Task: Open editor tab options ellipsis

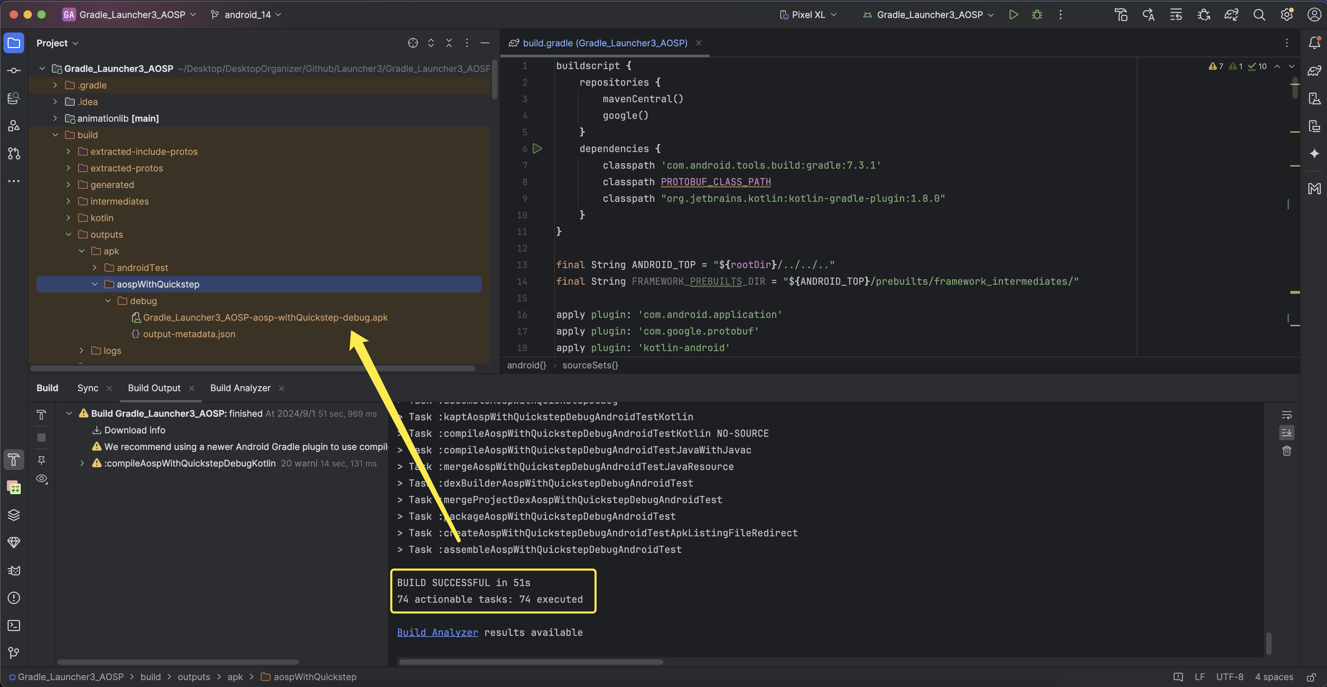Action: pos(1286,43)
